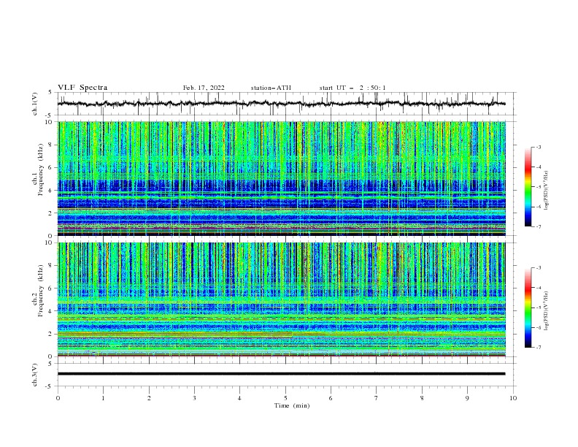
Task: Click the ch.2 color bar log(PSD) label
Action: click(x=547, y=311)
